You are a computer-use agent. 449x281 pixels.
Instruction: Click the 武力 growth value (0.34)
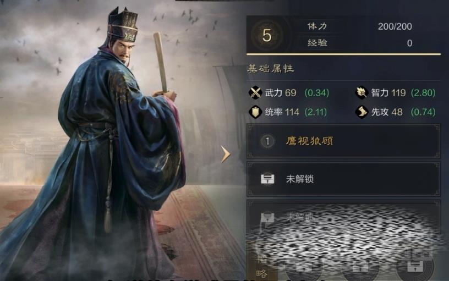(x=317, y=93)
